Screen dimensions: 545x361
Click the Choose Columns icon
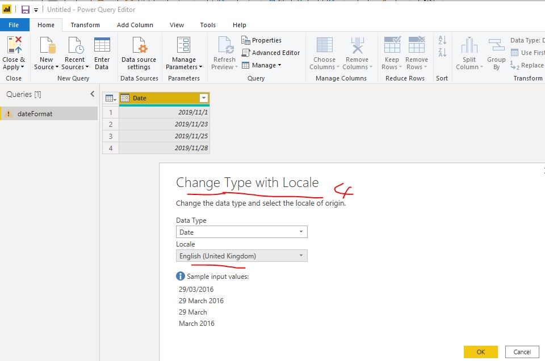click(x=324, y=45)
